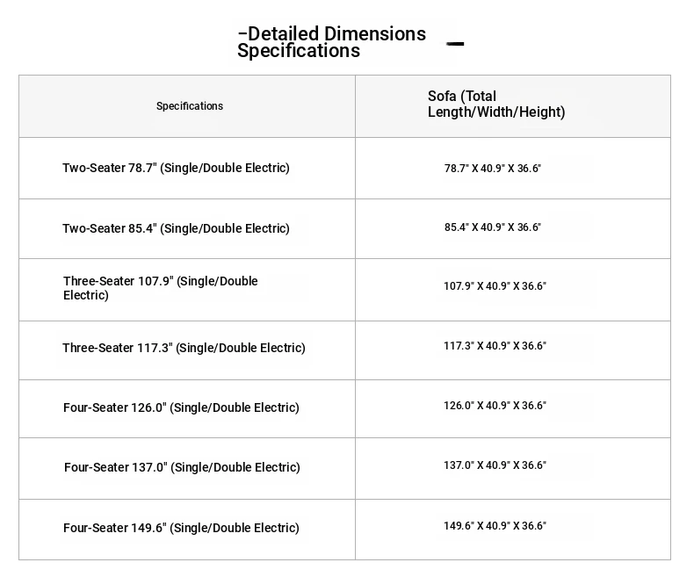
Task: Select the 78.7" X 40.9" X 36.6" dimensions value
Action: tap(493, 168)
